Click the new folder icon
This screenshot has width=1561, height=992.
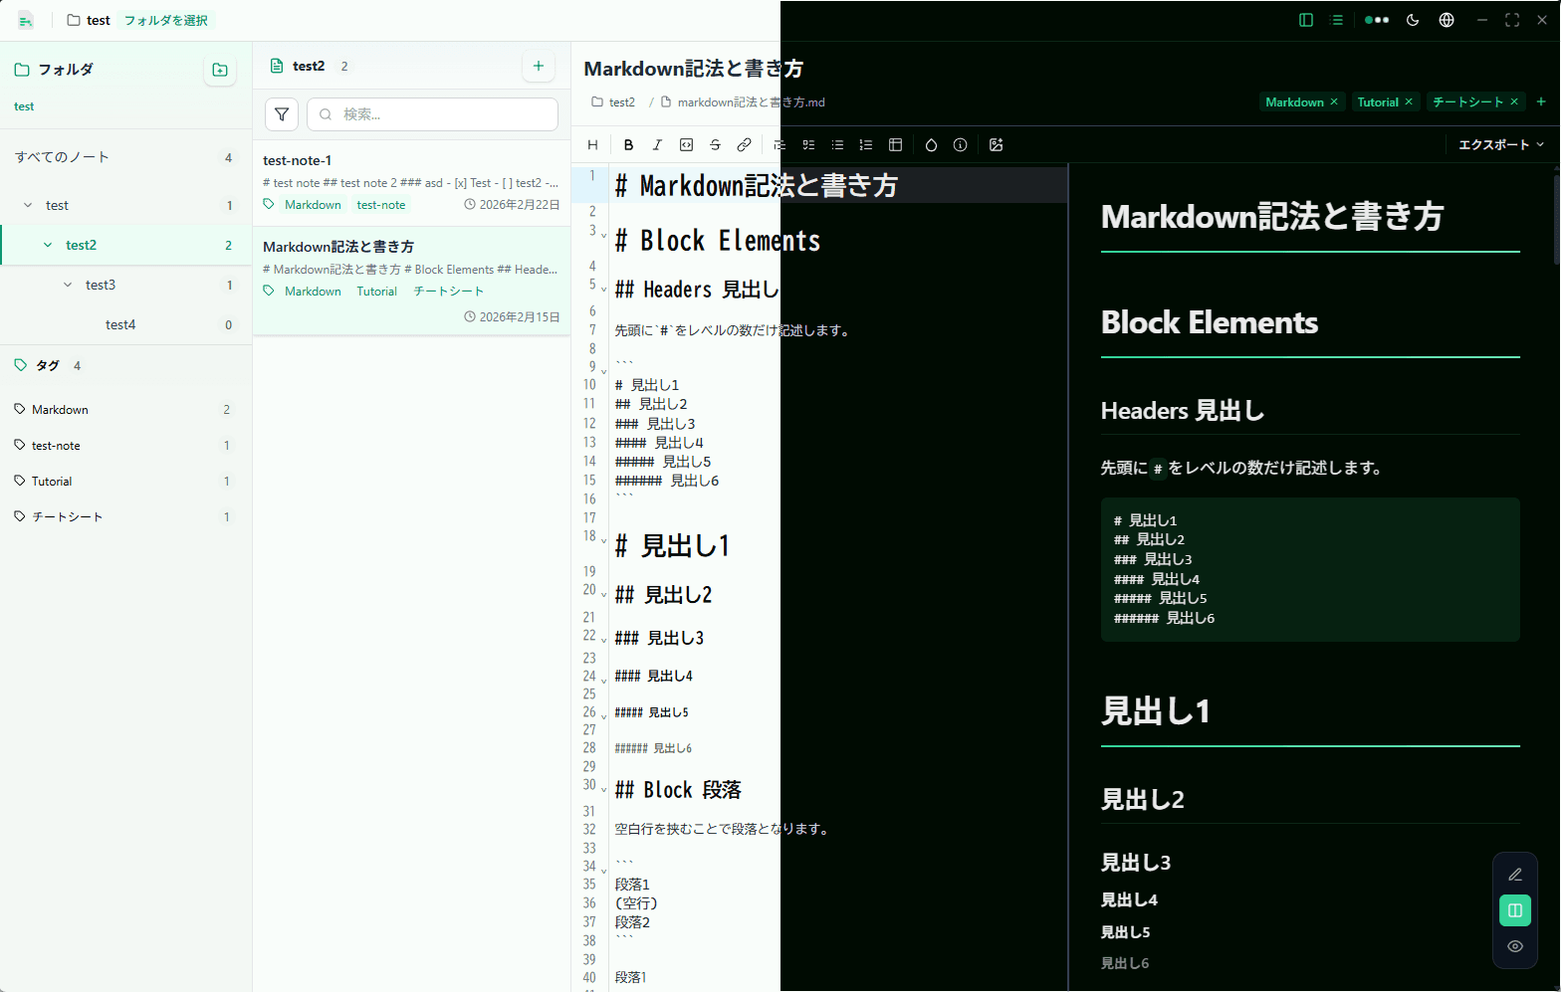(x=220, y=70)
